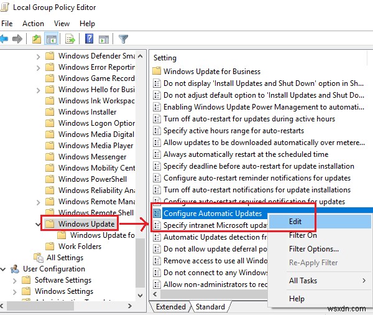Open the Help question mark icon
This screenshot has width=373, height=315.
(89, 39)
